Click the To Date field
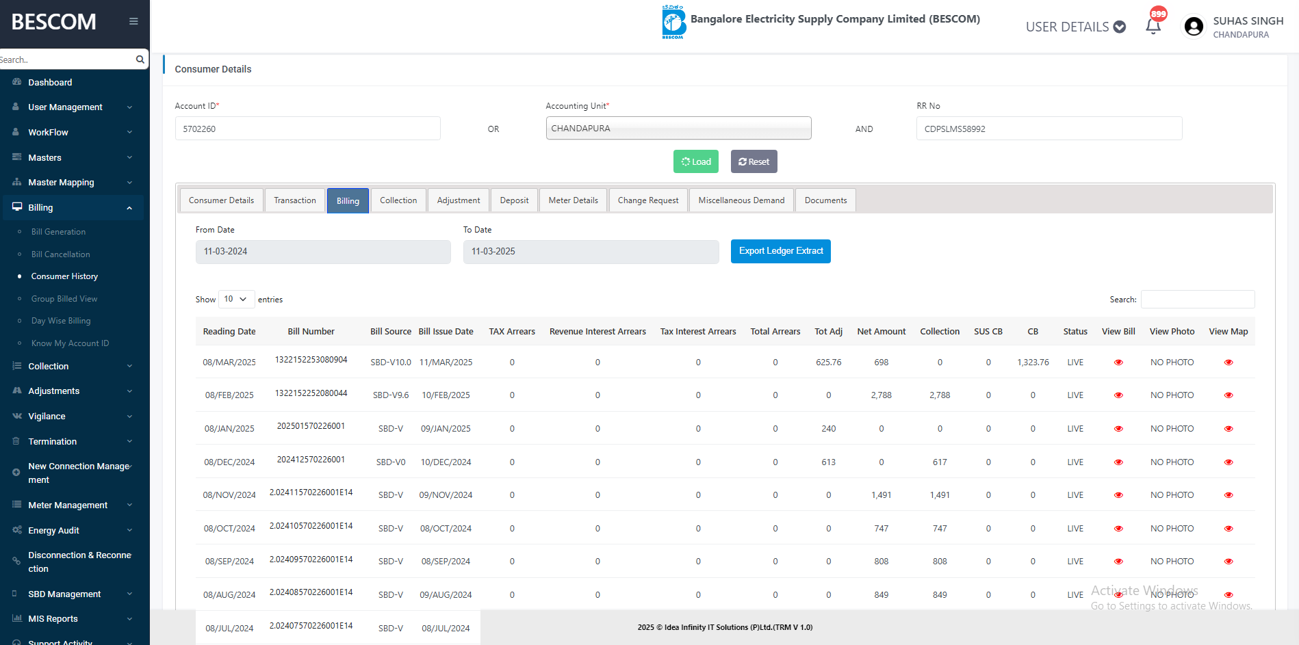The width and height of the screenshot is (1299, 645). [591, 252]
